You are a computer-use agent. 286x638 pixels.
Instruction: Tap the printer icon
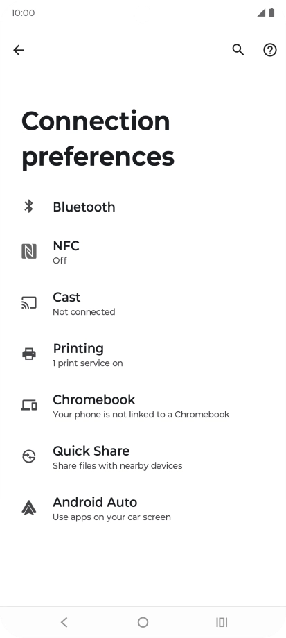pos(29,354)
